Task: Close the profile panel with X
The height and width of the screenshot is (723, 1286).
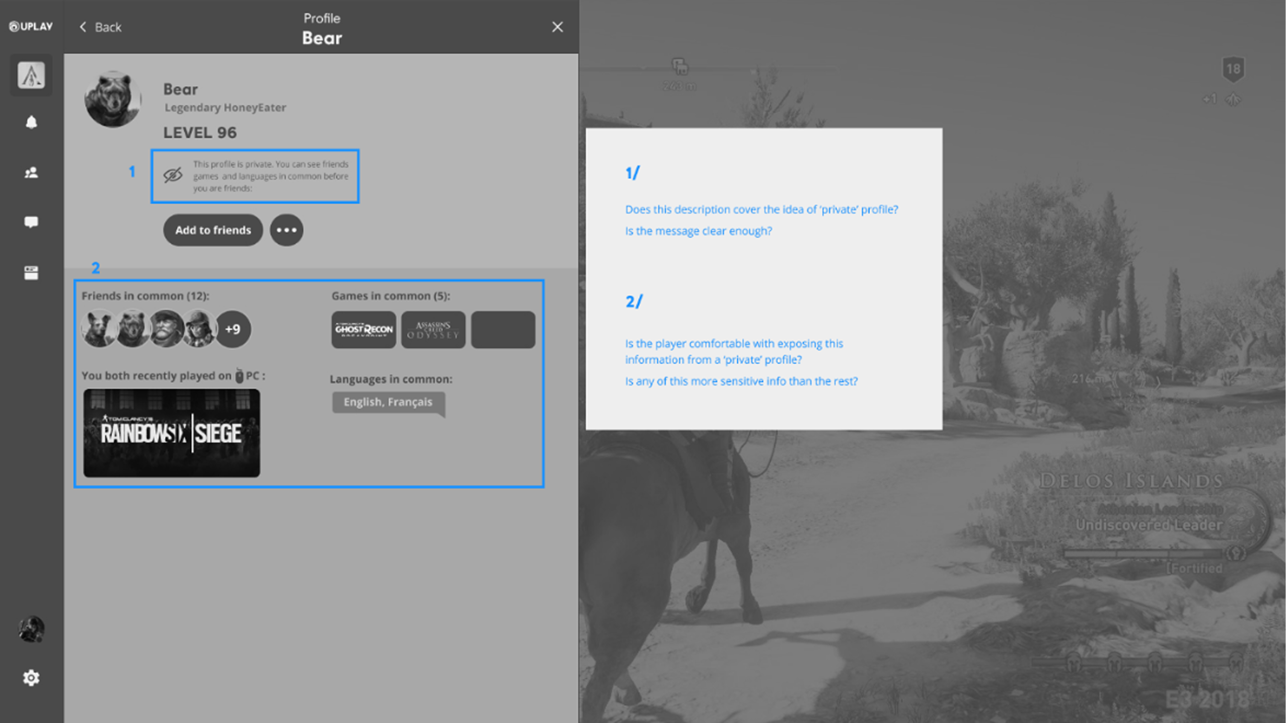Action: tap(558, 27)
